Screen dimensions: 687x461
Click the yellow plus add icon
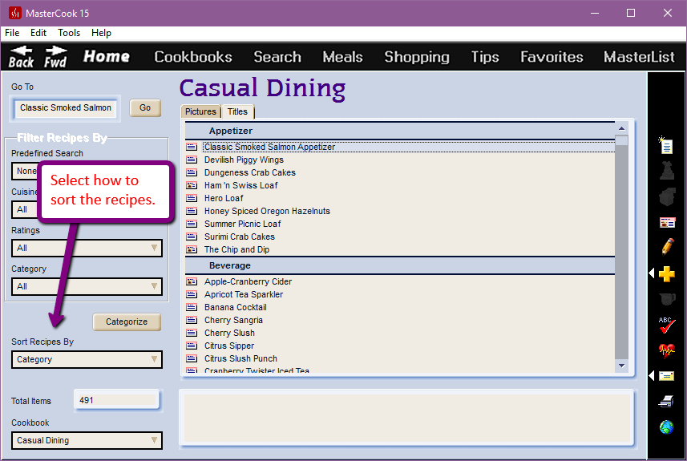tap(667, 274)
